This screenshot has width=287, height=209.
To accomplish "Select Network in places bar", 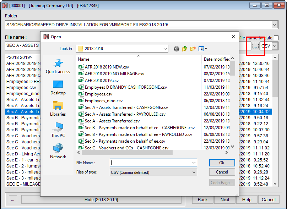I will (58, 152).
